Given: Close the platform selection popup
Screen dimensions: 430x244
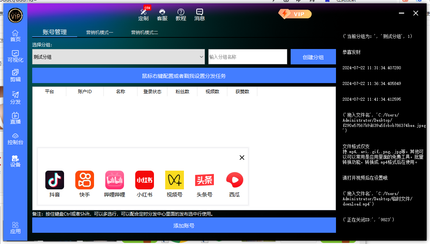Looking at the screenshot, I should [242, 158].
